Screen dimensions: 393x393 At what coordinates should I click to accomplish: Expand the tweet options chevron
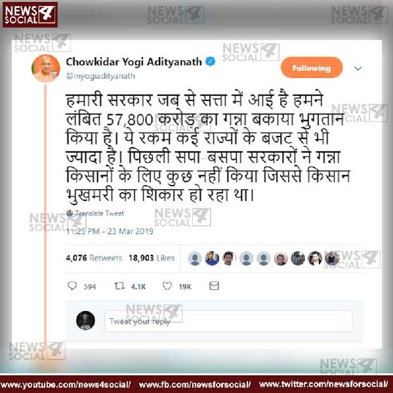pyautogui.click(x=358, y=68)
